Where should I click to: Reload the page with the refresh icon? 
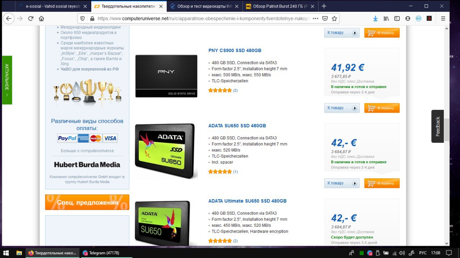(31, 19)
